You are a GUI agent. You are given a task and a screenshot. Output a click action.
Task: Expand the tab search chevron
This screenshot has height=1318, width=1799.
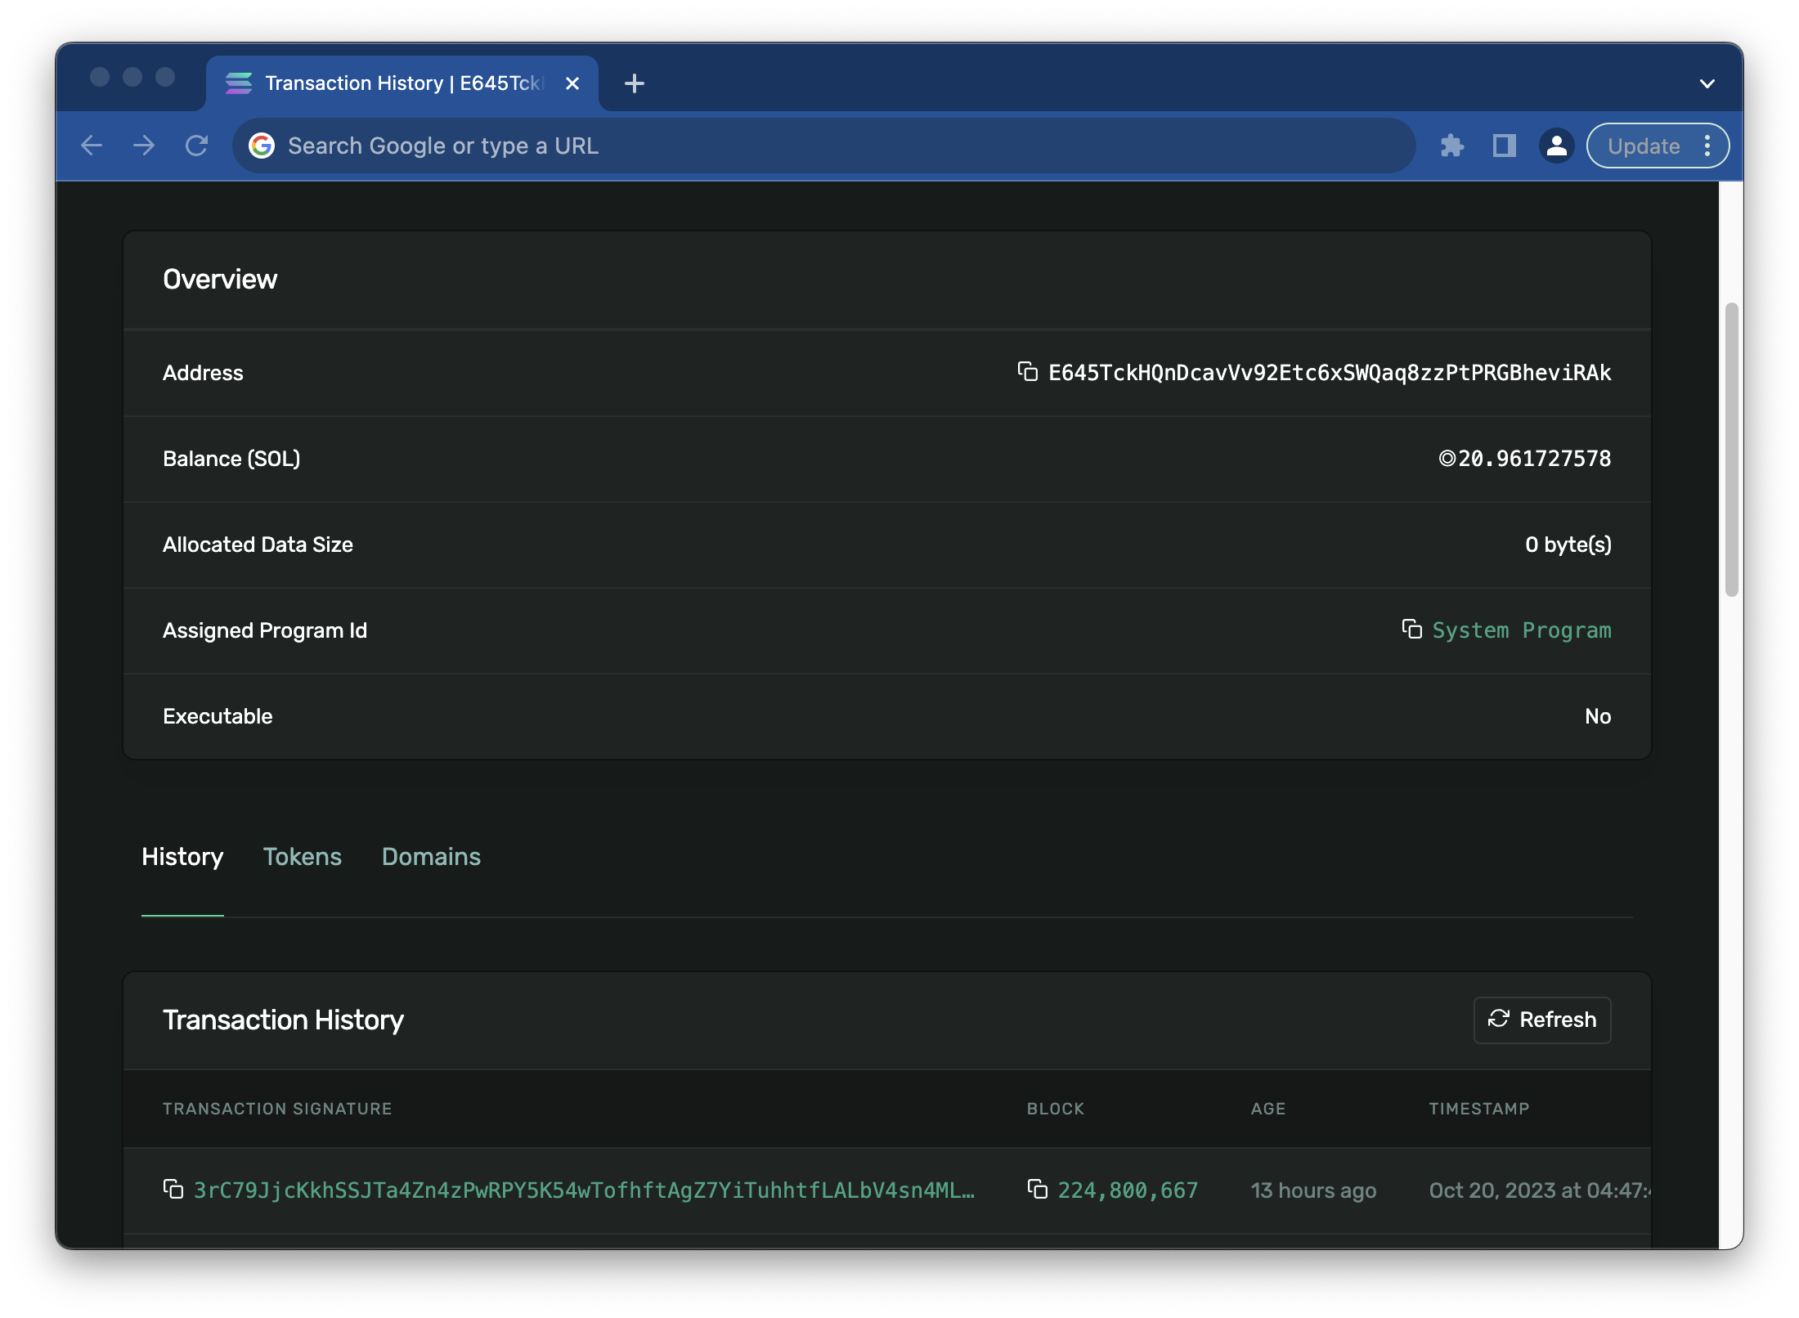1707,83
